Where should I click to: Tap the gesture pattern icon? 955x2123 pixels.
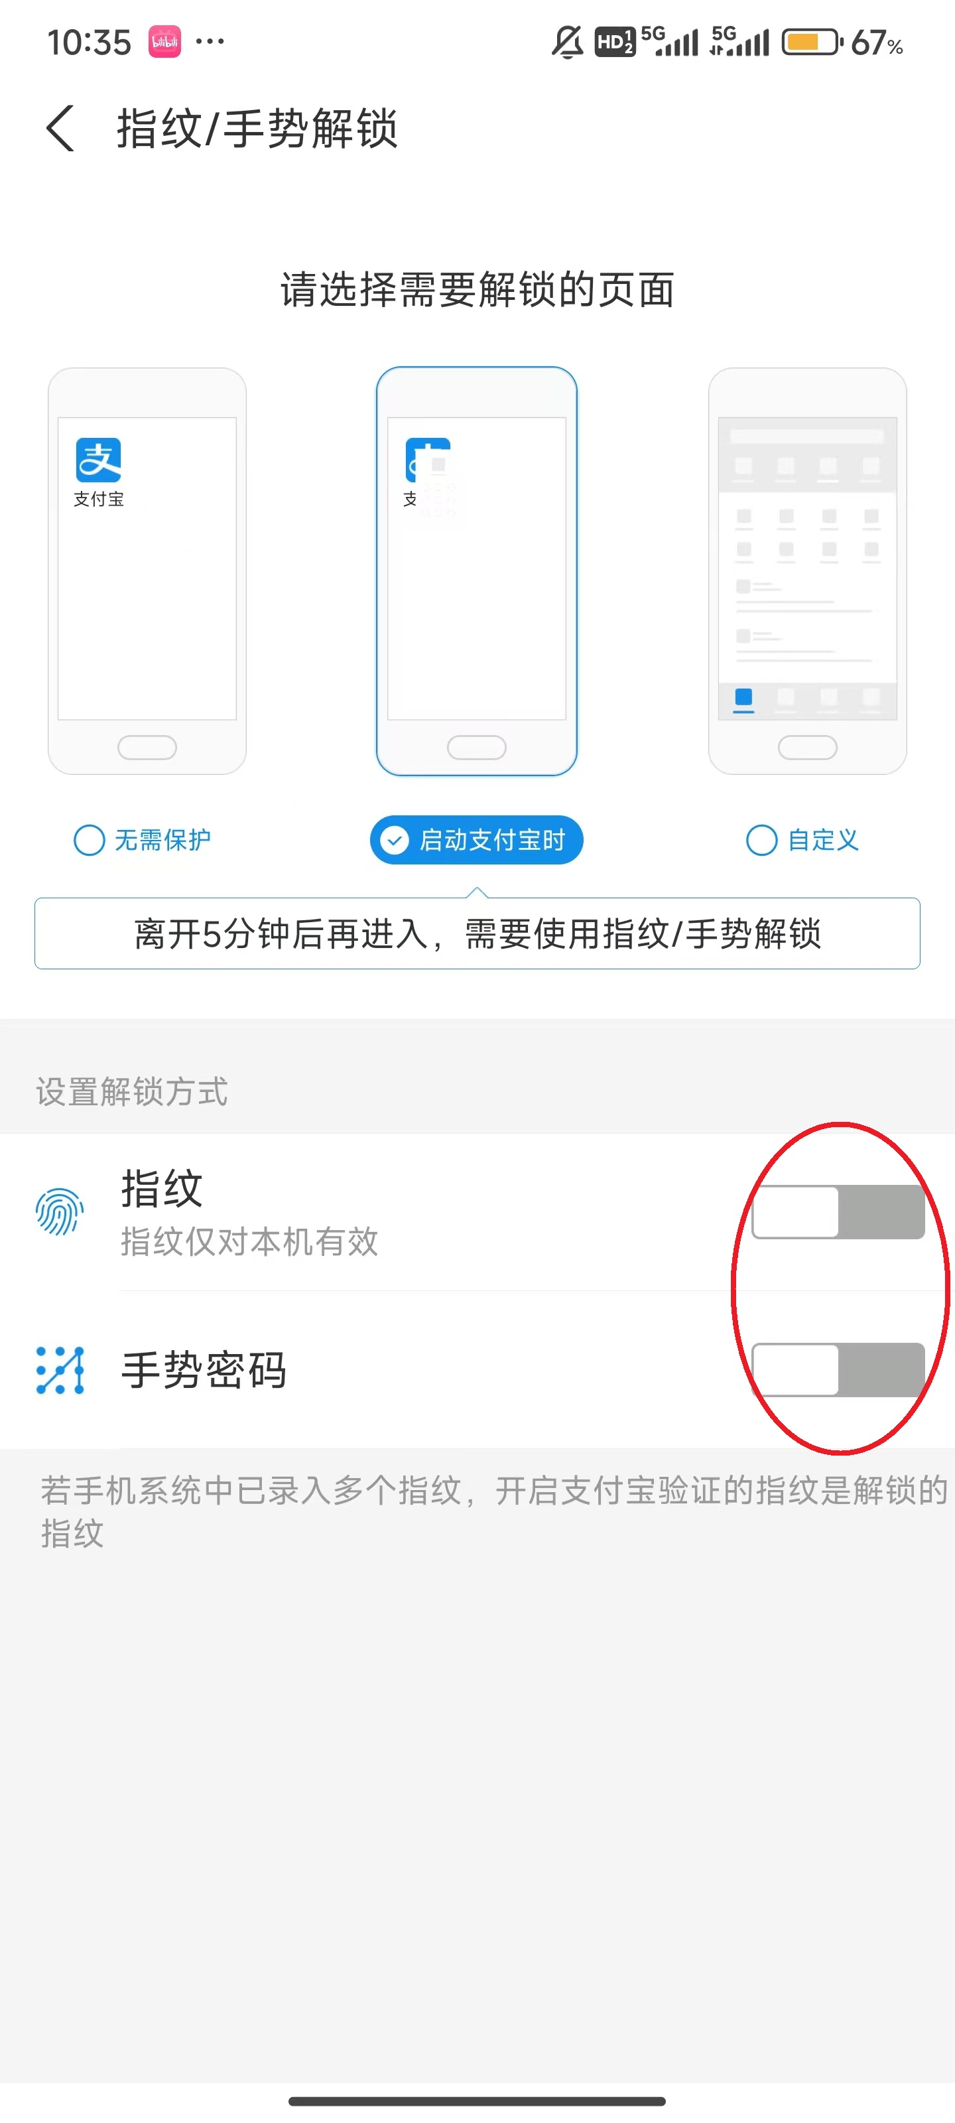60,1370
